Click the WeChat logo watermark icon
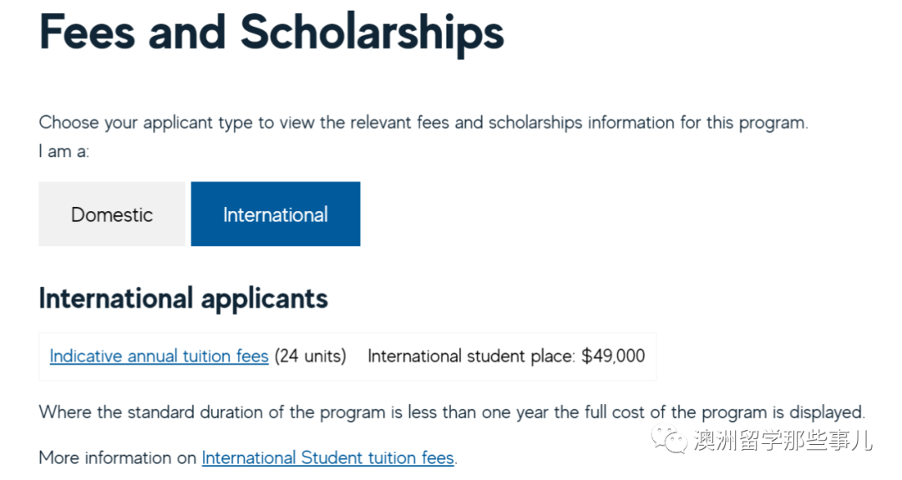This screenshot has height=480, width=902. pyautogui.click(x=671, y=438)
